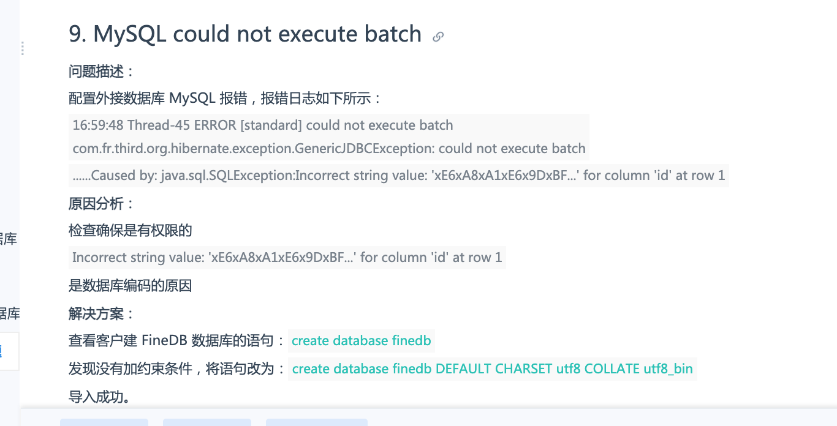Click the GenericJDBCException code line
This screenshot has width=837, height=426.
pyautogui.click(x=329, y=148)
